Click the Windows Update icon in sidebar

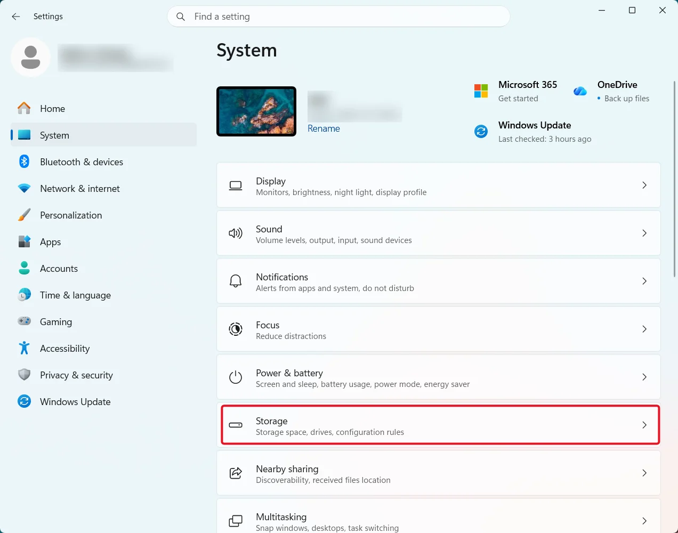click(24, 401)
